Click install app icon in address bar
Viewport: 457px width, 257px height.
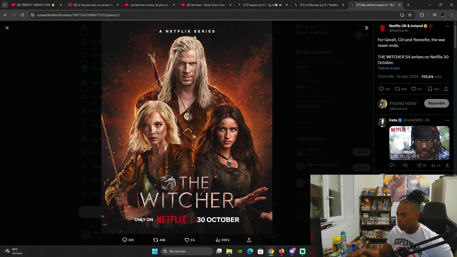click(x=402, y=15)
